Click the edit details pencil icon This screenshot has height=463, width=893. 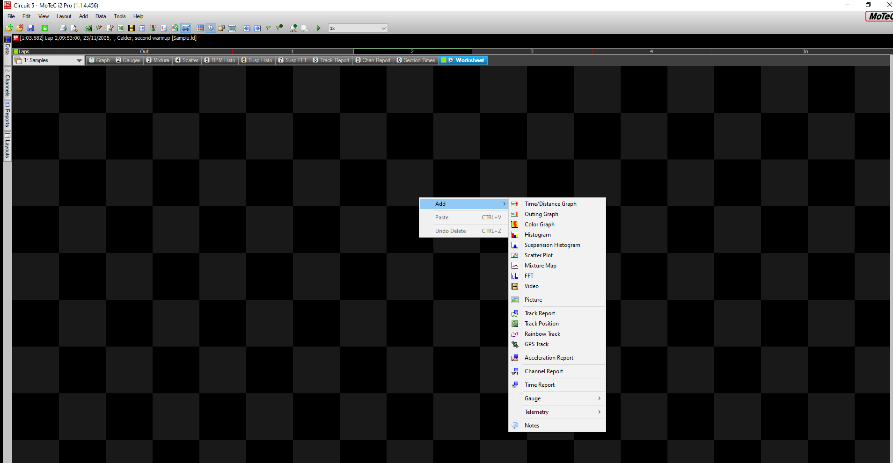click(x=110, y=28)
